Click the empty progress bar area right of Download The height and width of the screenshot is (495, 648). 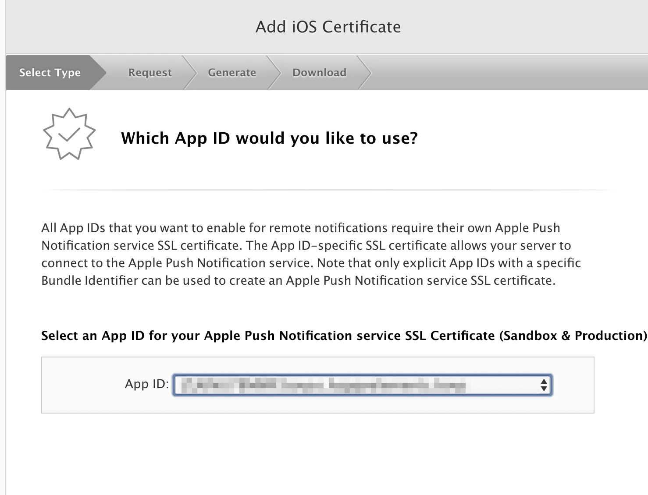point(509,73)
